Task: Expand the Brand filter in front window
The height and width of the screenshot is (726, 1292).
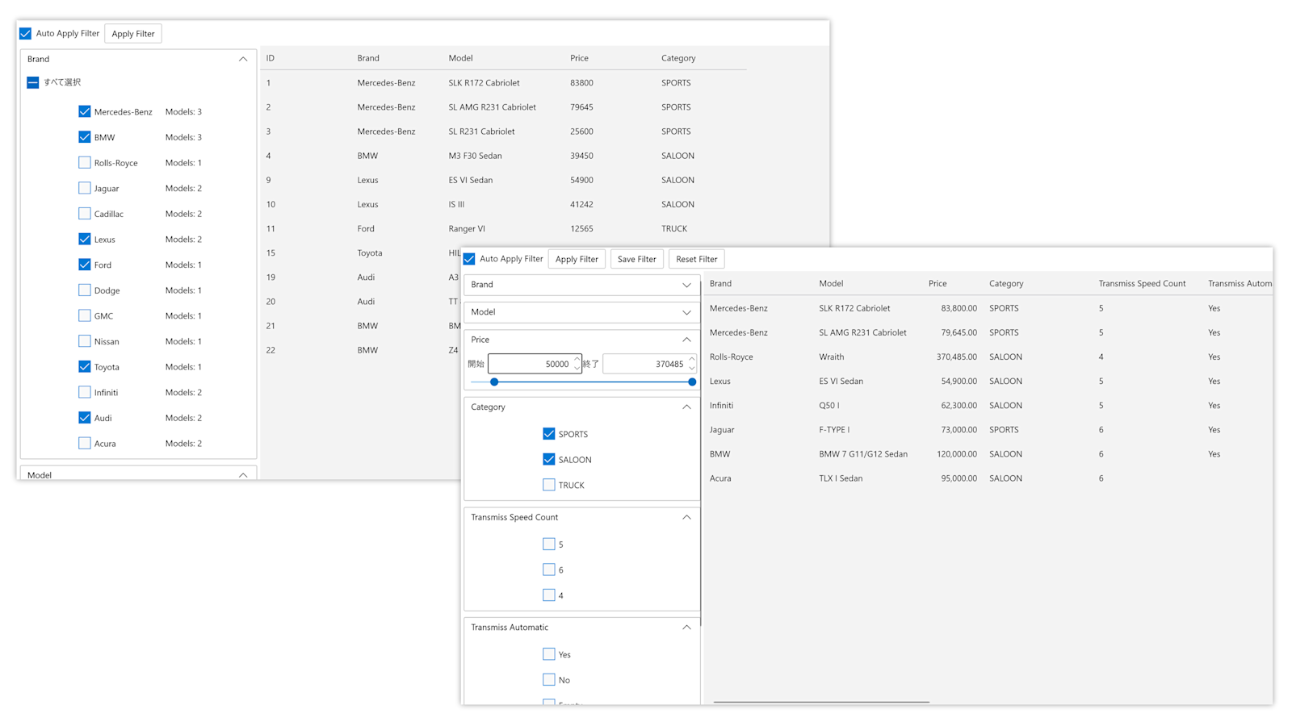Action: pos(686,285)
